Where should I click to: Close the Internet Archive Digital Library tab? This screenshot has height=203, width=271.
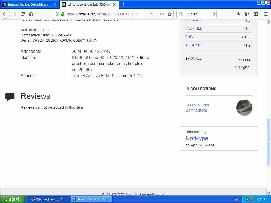tap(55, 4)
